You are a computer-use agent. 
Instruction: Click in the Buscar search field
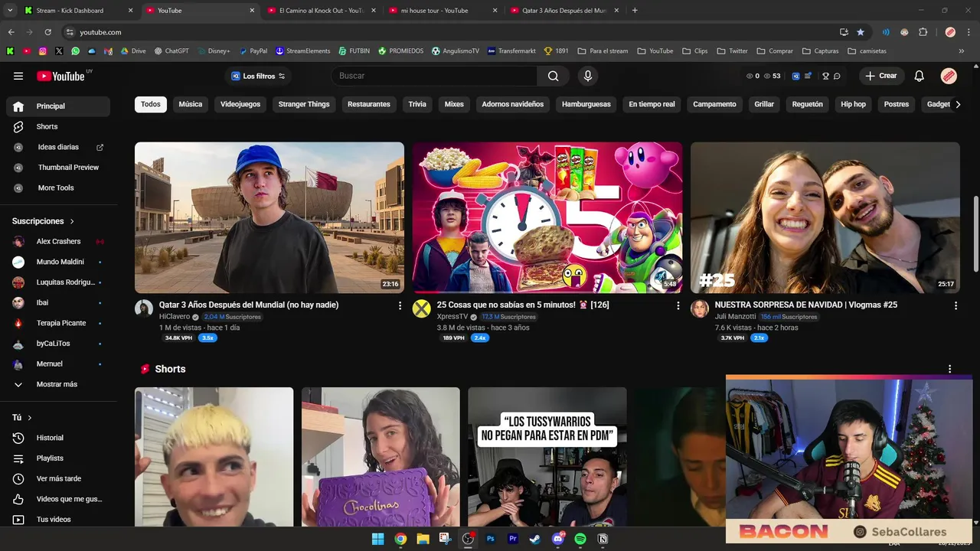(x=434, y=76)
